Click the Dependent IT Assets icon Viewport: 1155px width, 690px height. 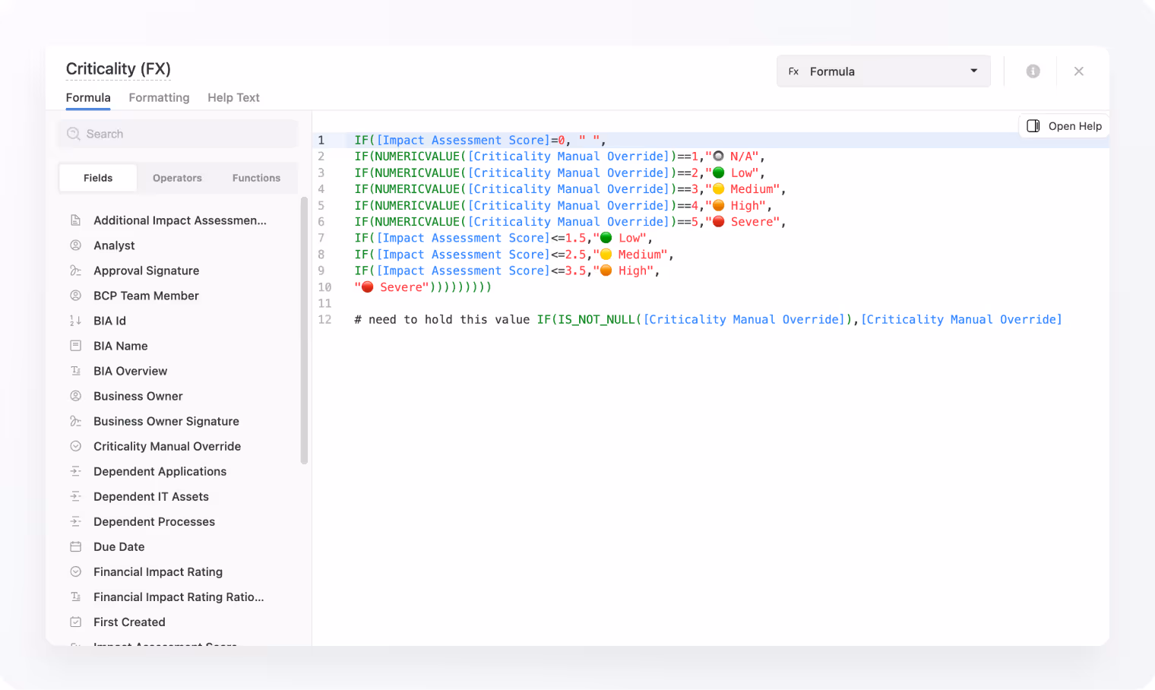75,496
